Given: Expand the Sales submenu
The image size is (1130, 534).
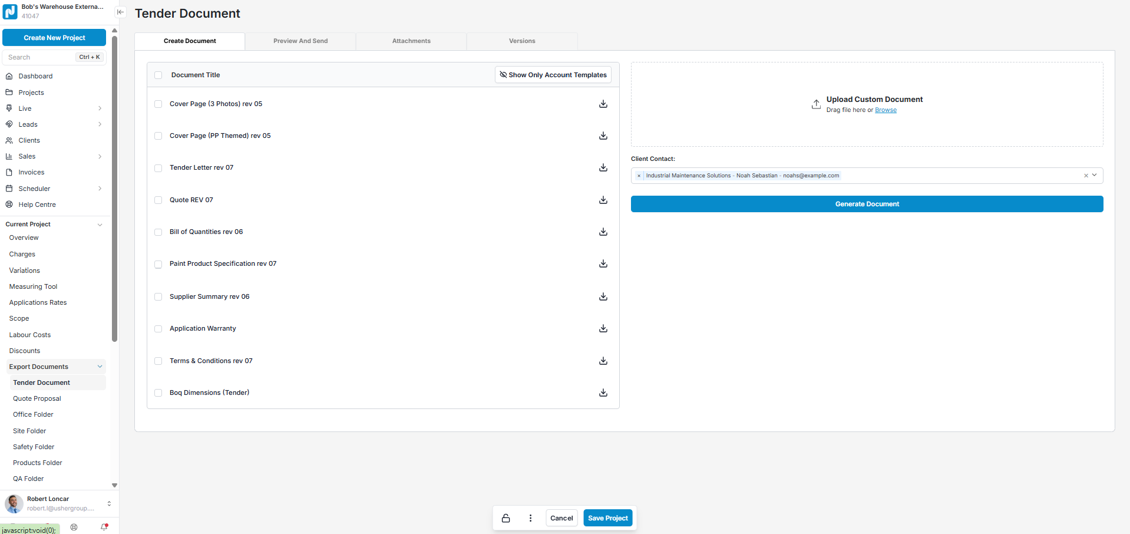Looking at the screenshot, I should [x=100, y=157].
